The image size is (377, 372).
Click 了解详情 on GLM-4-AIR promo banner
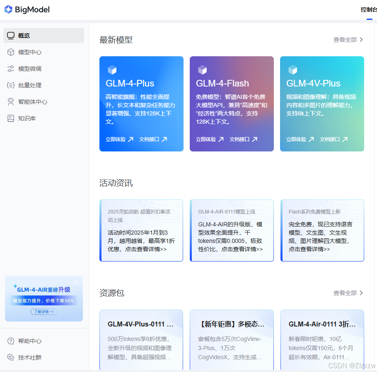click(43, 312)
